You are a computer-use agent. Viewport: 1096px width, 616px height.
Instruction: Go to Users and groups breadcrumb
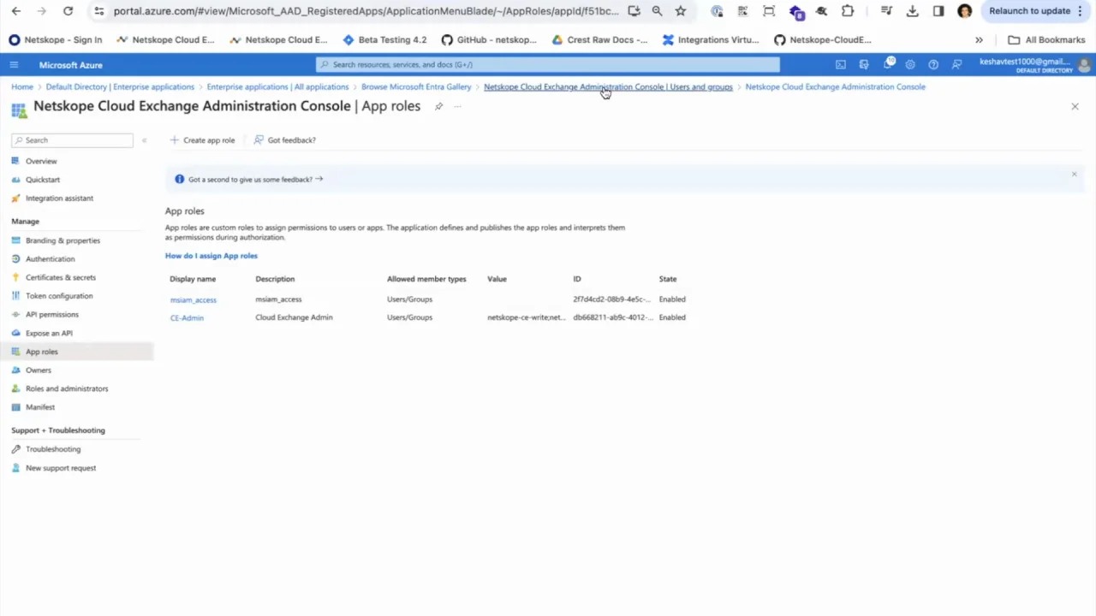tap(608, 87)
